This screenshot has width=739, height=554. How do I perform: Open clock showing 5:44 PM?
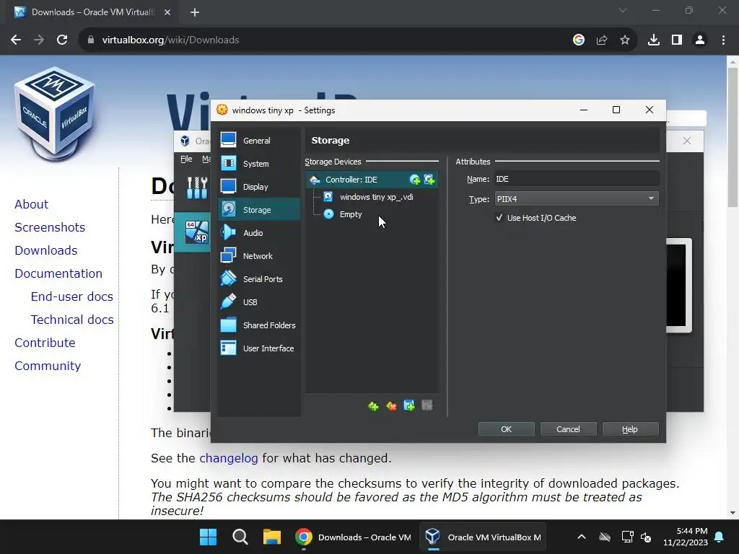tap(686, 537)
